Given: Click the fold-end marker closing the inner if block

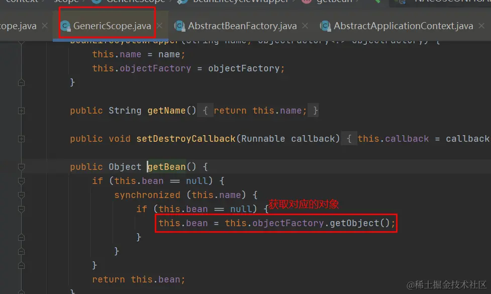Looking at the screenshot, I should (x=21, y=237).
